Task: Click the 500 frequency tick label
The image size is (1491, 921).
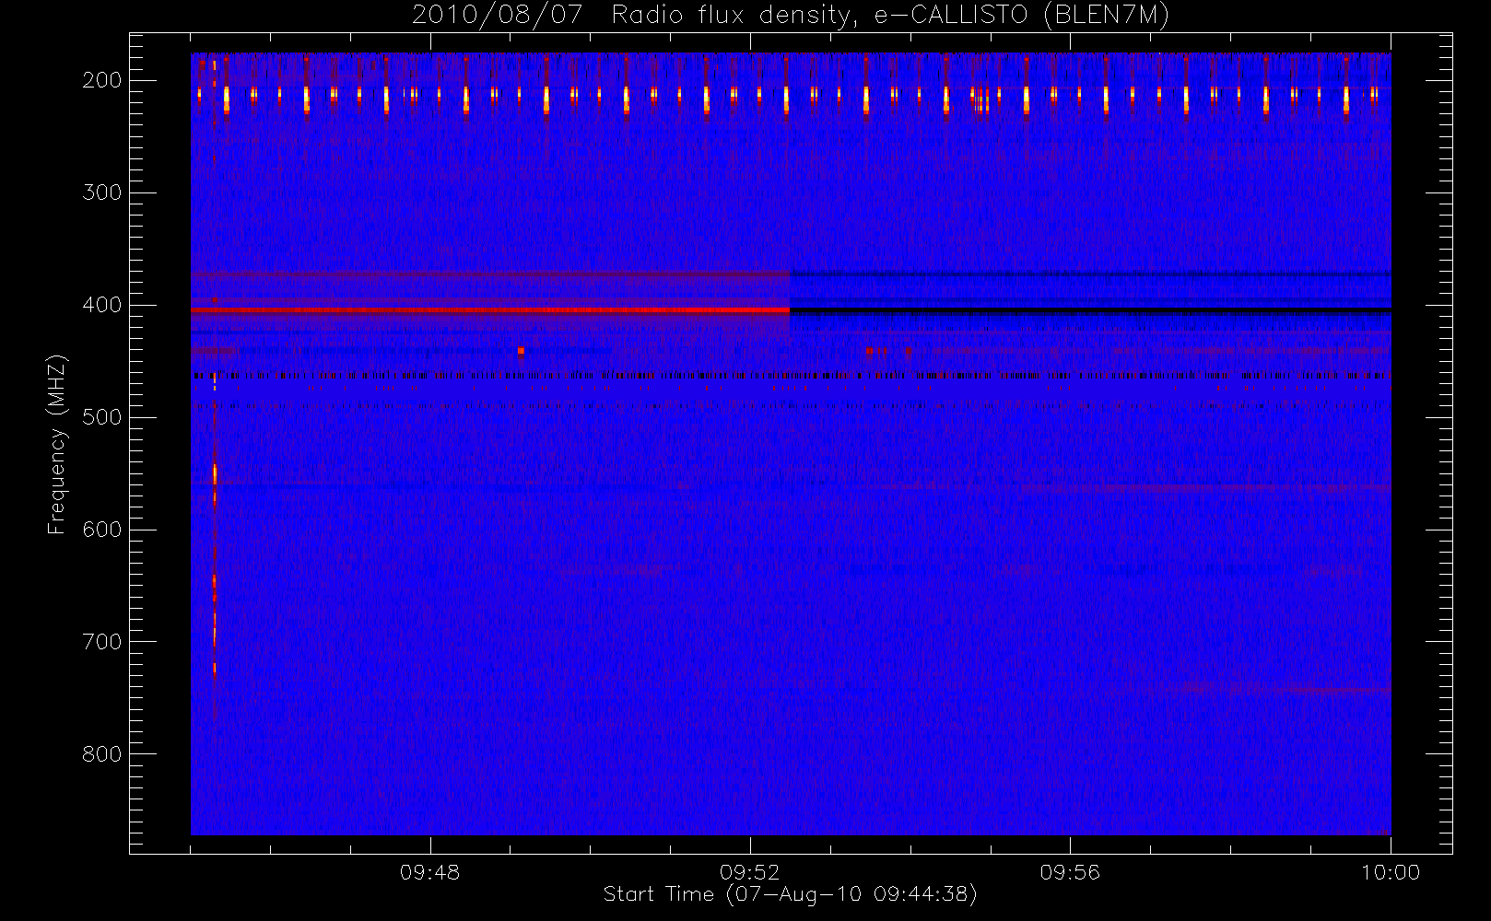Action: coord(102,417)
